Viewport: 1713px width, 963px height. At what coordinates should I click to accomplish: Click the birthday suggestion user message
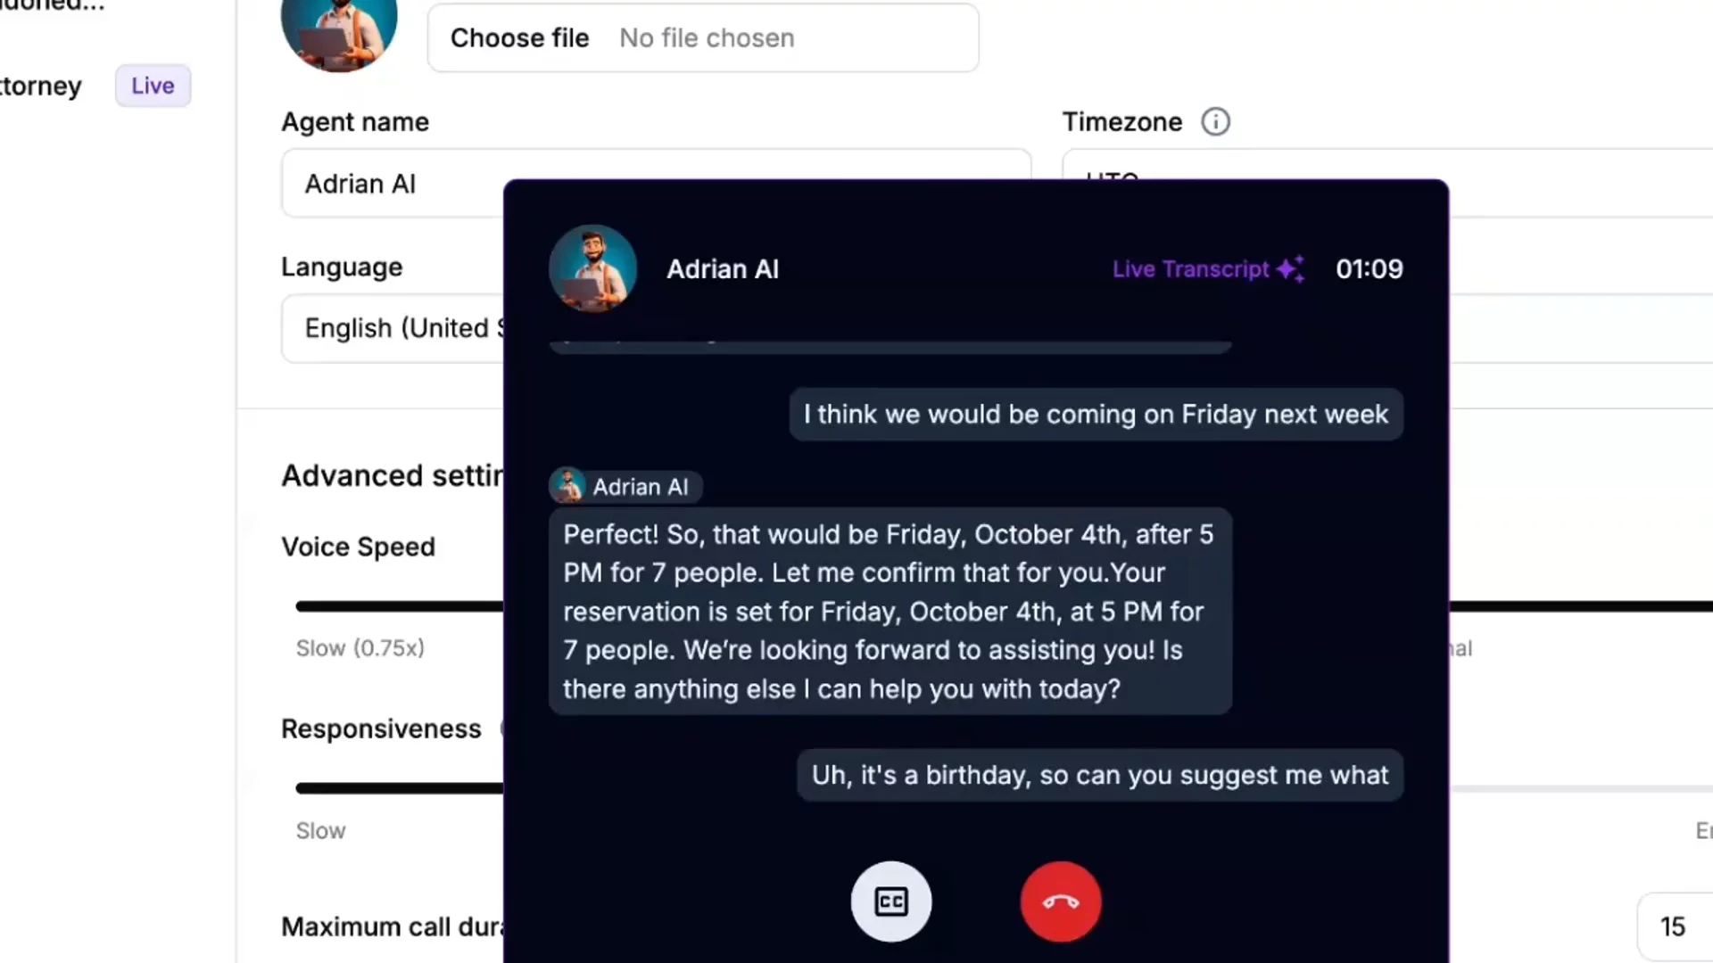click(1100, 775)
